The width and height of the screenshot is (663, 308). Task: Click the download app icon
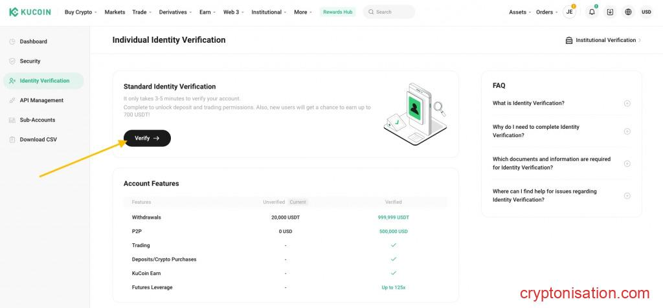tap(610, 12)
